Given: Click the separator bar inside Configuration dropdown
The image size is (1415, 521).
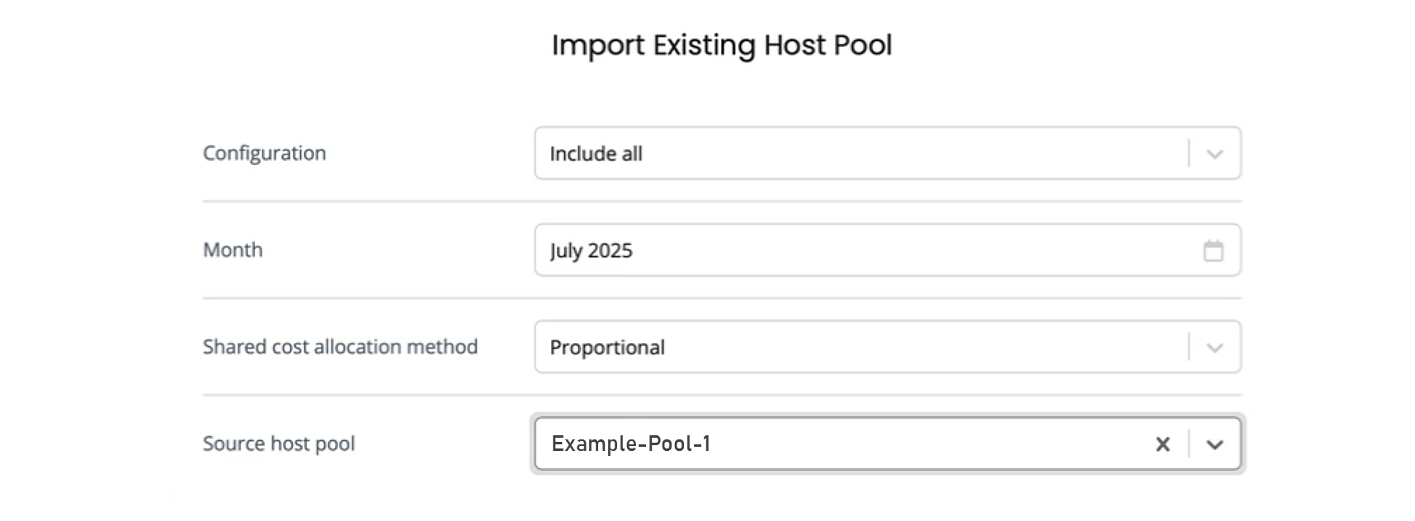Looking at the screenshot, I should point(1189,153).
